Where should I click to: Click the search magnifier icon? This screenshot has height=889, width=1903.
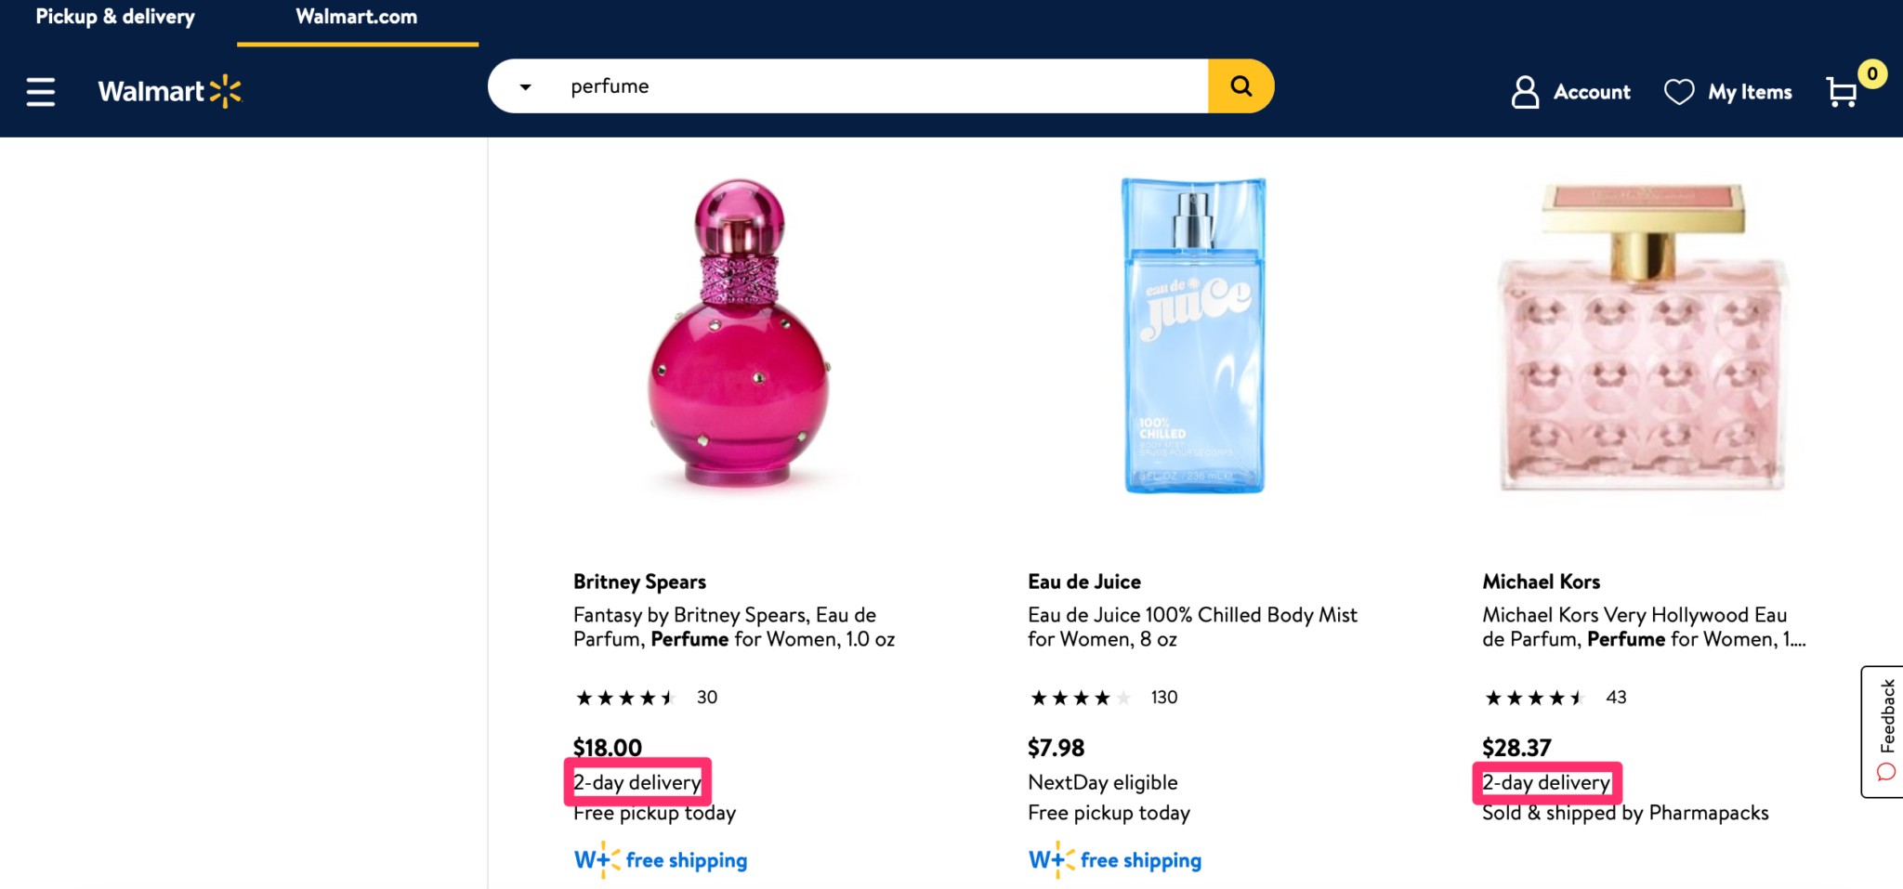1240,85
